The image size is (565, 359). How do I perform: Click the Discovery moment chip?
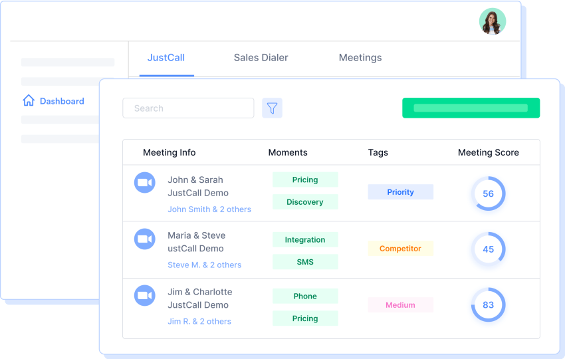(305, 202)
